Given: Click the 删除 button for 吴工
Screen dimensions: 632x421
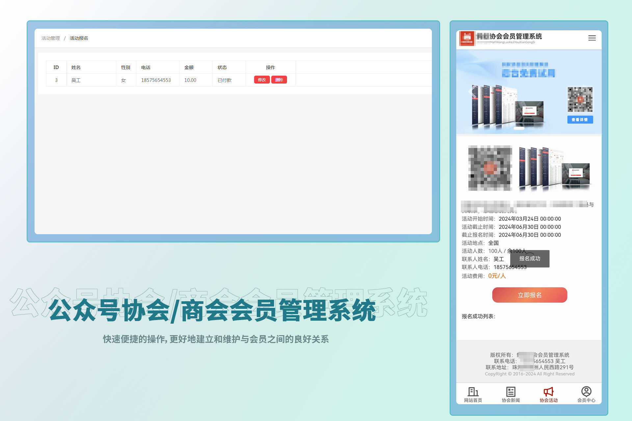Looking at the screenshot, I should (279, 80).
